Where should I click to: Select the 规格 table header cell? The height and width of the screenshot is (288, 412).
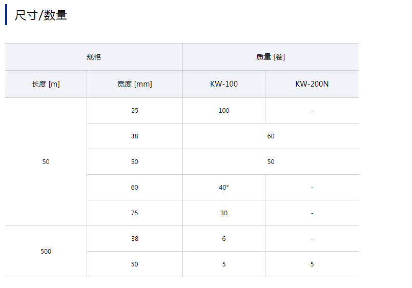click(94, 57)
